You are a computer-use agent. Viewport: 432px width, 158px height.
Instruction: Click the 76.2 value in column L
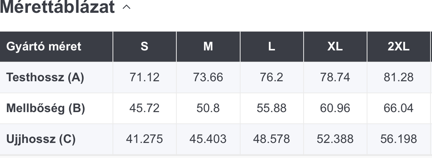coord(272,77)
